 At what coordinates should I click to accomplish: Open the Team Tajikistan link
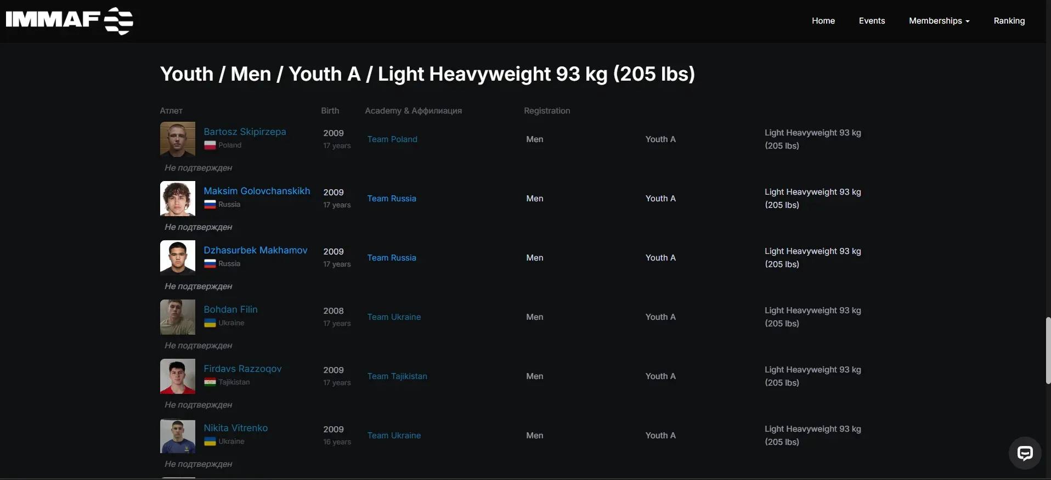[x=397, y=376]
